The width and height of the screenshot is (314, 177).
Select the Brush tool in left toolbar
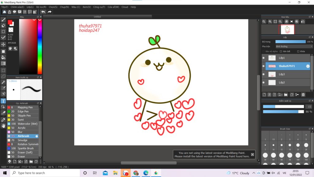tap(3, 20)
